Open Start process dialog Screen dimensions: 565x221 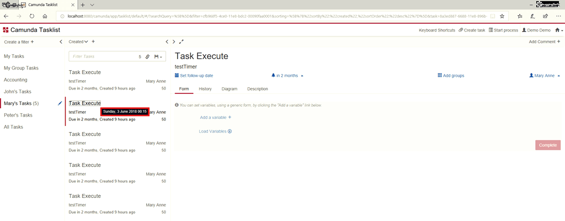click(503, 30)
